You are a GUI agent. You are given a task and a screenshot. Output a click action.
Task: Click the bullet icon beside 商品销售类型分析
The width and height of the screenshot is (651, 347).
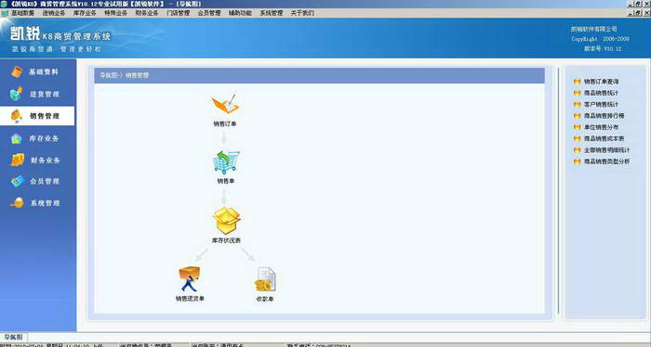coord(578,161)
